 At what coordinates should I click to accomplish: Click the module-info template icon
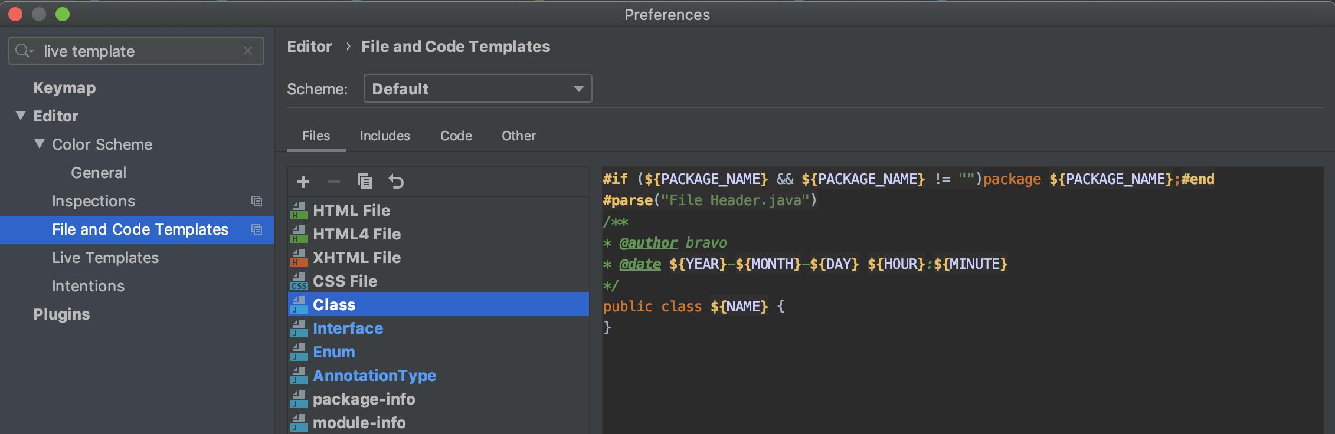coord(299,423)
